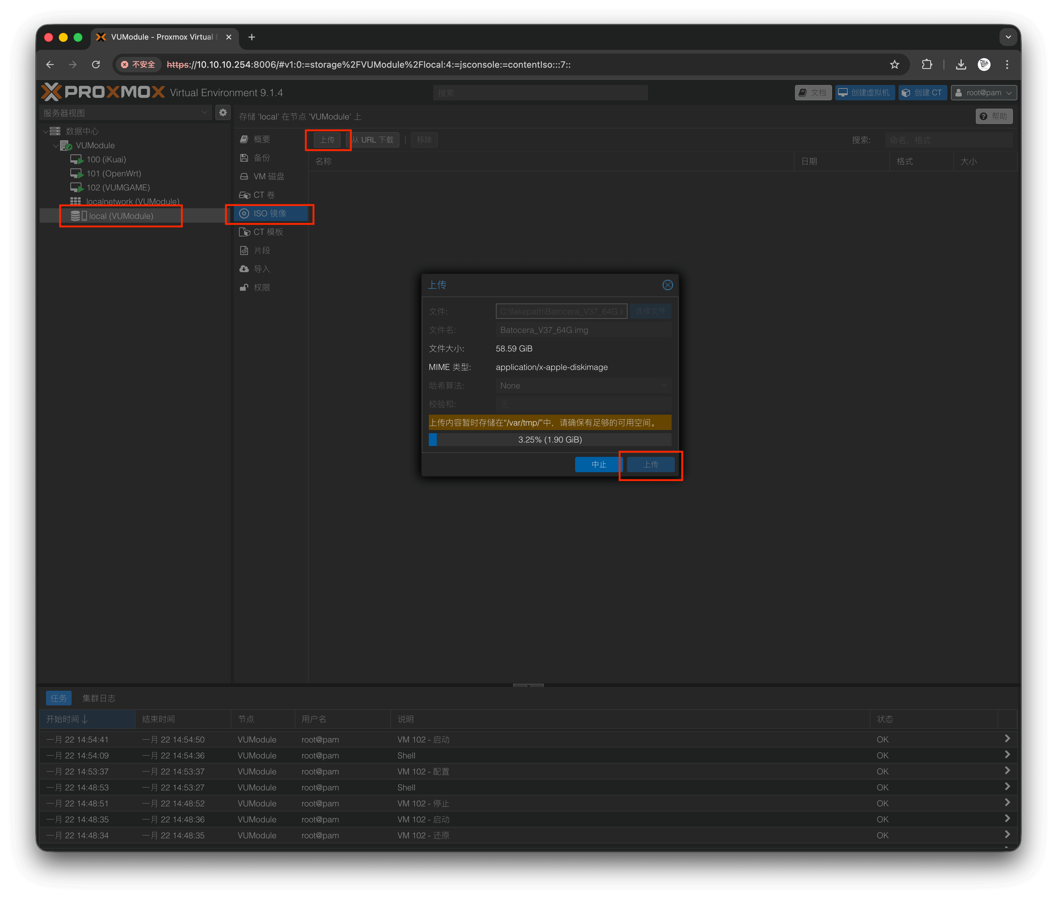Click the upload progress bar
The image size is (1057, 899).
(549, 439)
